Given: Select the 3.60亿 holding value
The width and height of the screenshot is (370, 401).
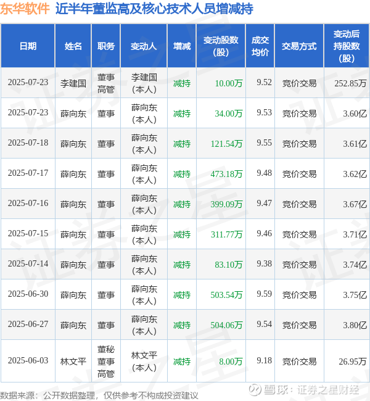Looking at the screenshot, I should tap(355, 114).
